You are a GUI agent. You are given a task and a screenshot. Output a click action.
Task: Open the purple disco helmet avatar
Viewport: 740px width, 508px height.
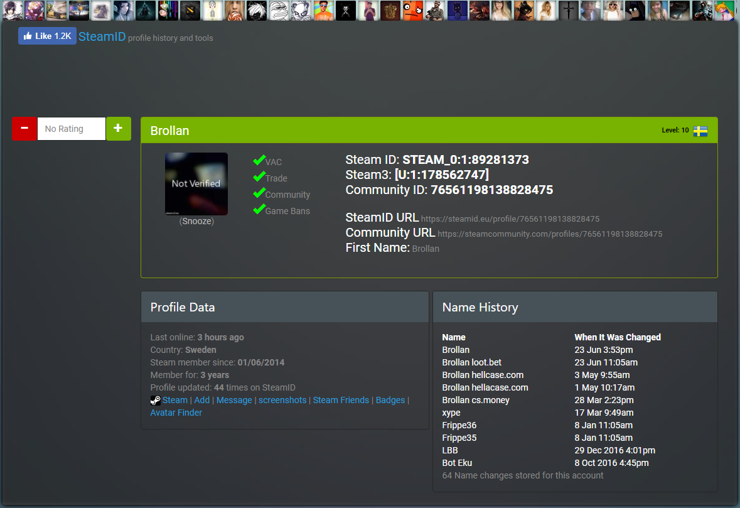pyautogui.click(x=35, y=11)
